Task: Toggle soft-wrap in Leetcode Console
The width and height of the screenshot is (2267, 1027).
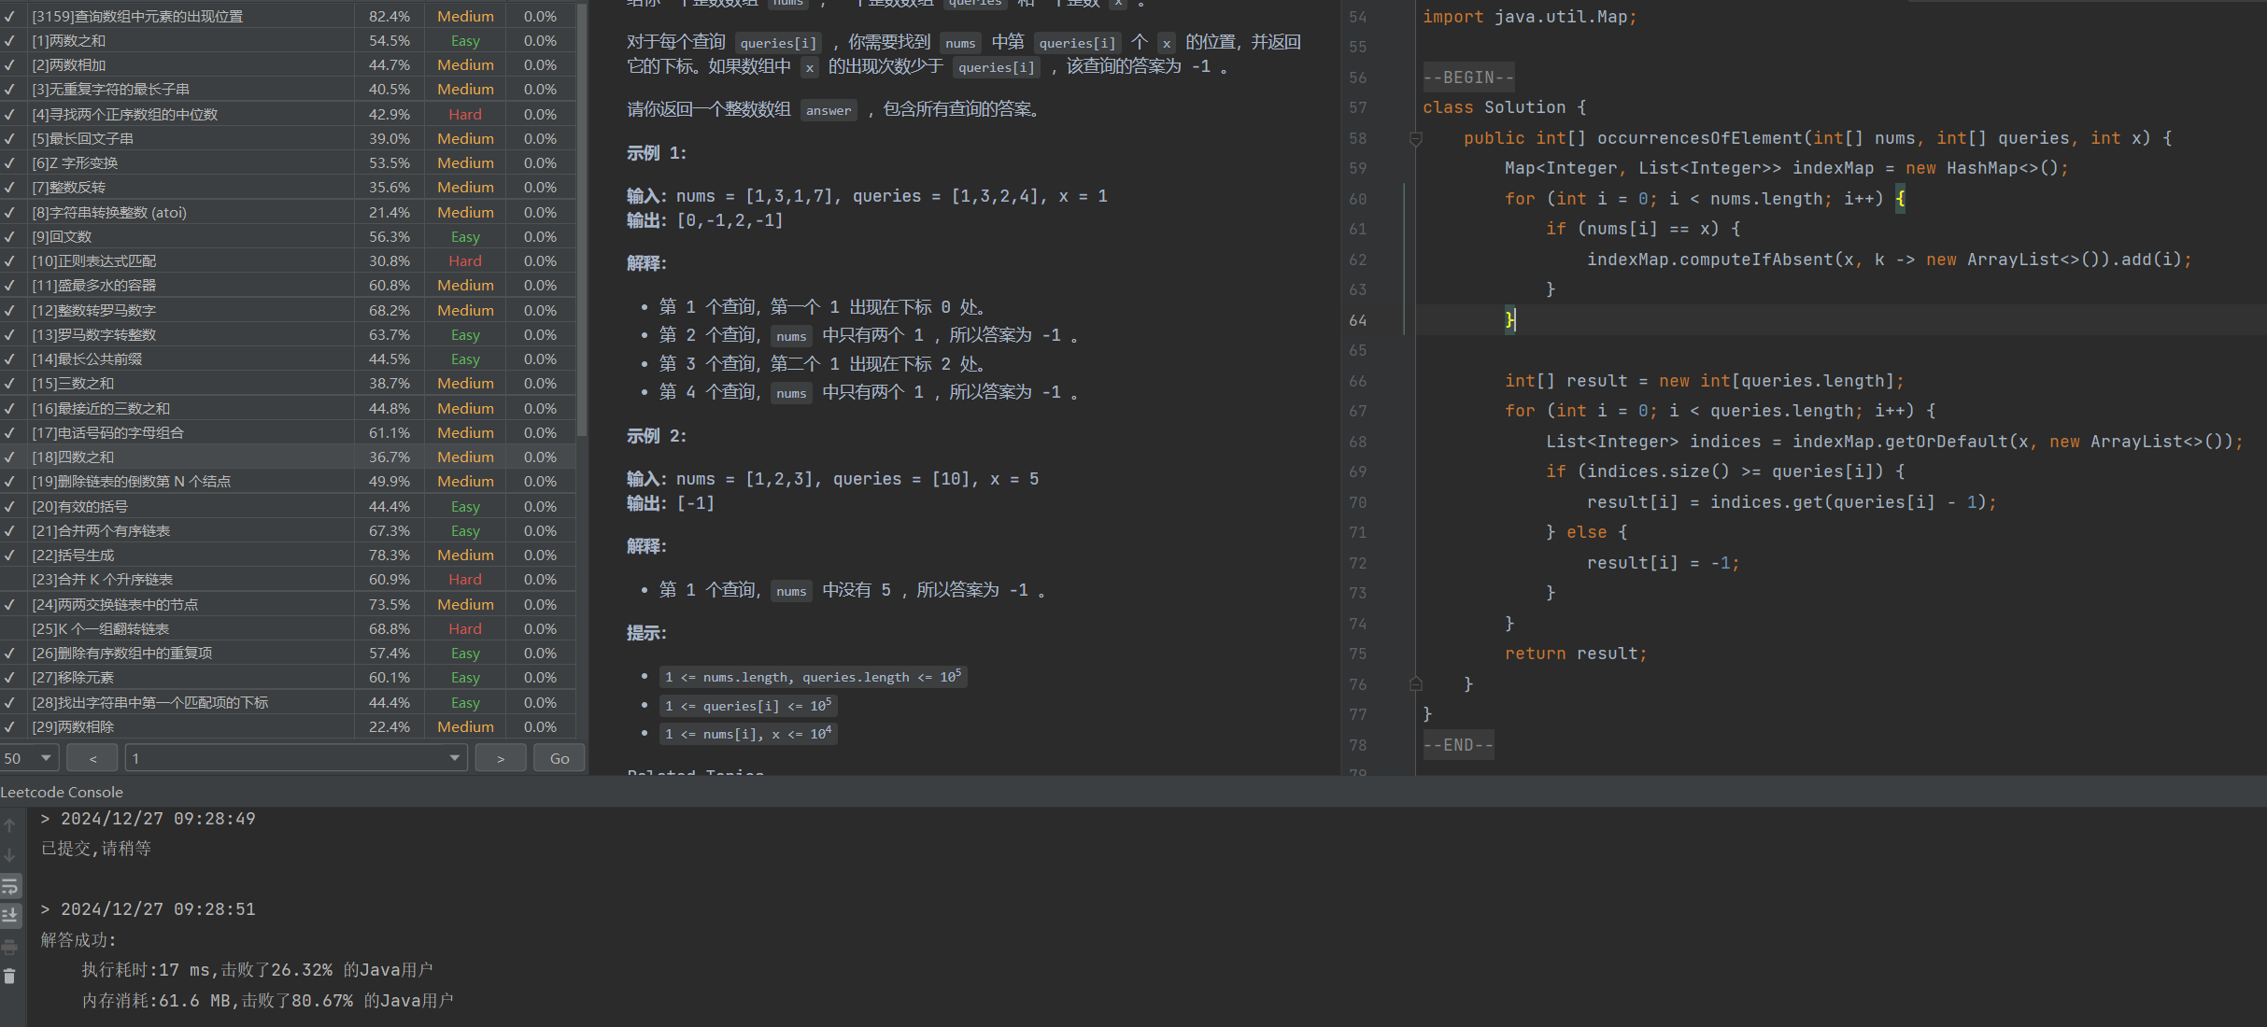Action: click(10, 885)
